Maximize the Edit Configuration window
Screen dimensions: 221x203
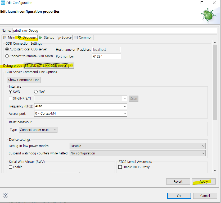202,3
